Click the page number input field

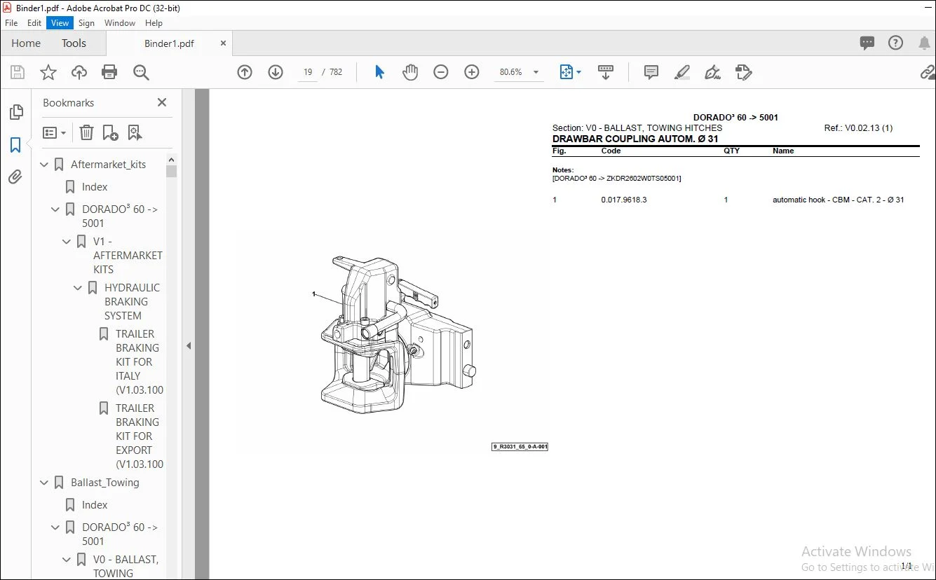pyautogui.click(x=307, y=72)
